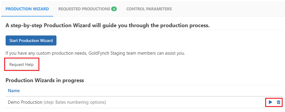Click the green badge showing 3
Screen dimensions: 285x112
pos(114,9)
